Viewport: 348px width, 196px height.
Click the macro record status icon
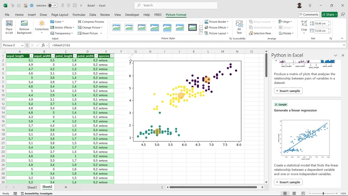click(15, 194)
